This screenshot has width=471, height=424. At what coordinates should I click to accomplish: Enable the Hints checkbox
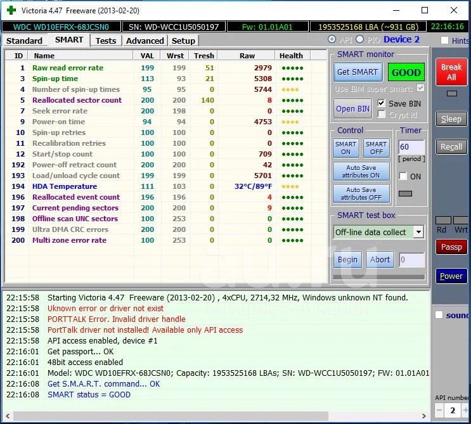(x=444, y=41)
